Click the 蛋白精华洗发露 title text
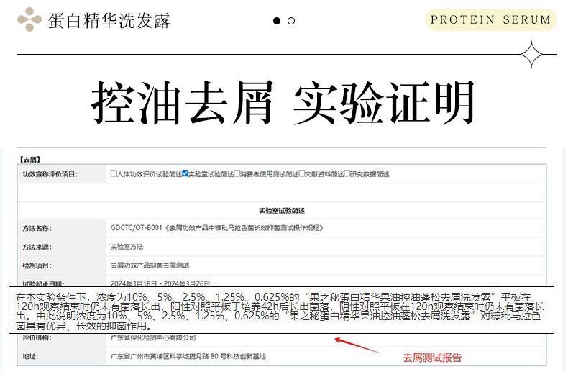568x382 pixels. 109,20
